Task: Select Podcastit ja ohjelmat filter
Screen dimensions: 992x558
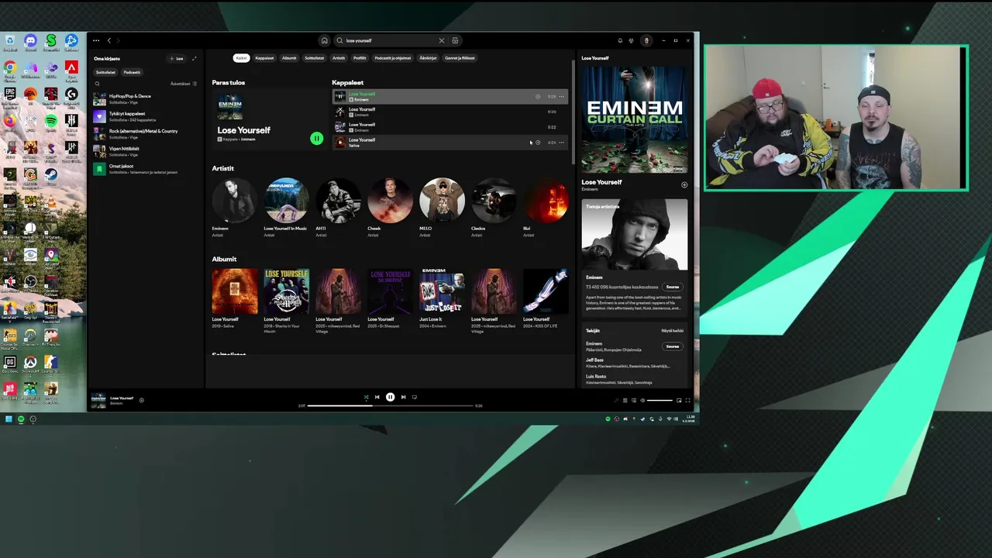Action: (393, 58)
